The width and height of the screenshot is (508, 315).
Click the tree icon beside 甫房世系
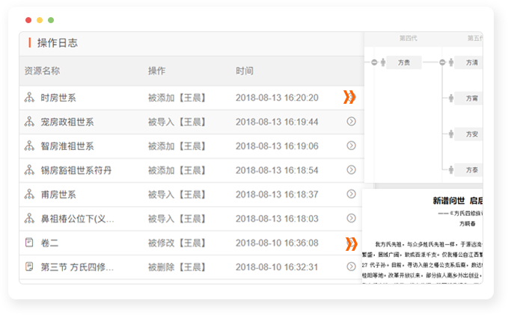pos(29,195)
